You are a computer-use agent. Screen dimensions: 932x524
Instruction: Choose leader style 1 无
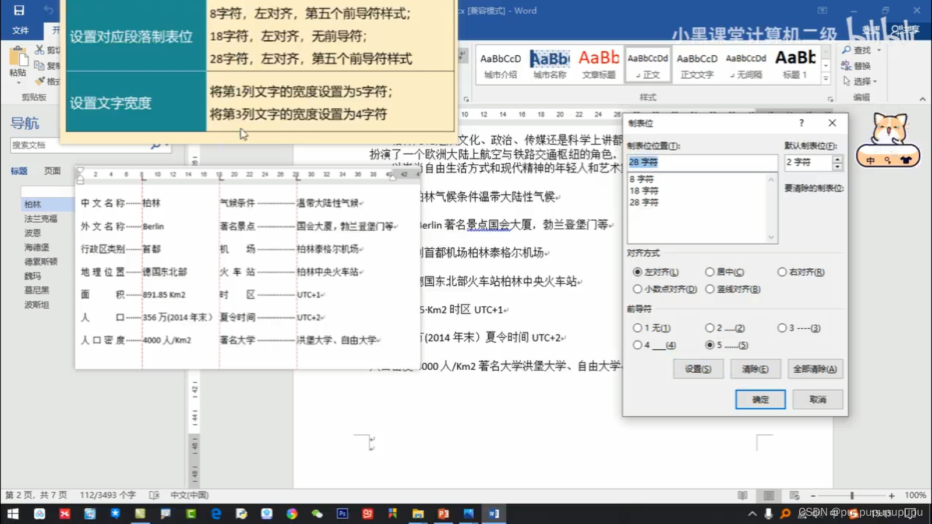click(638, 328)
